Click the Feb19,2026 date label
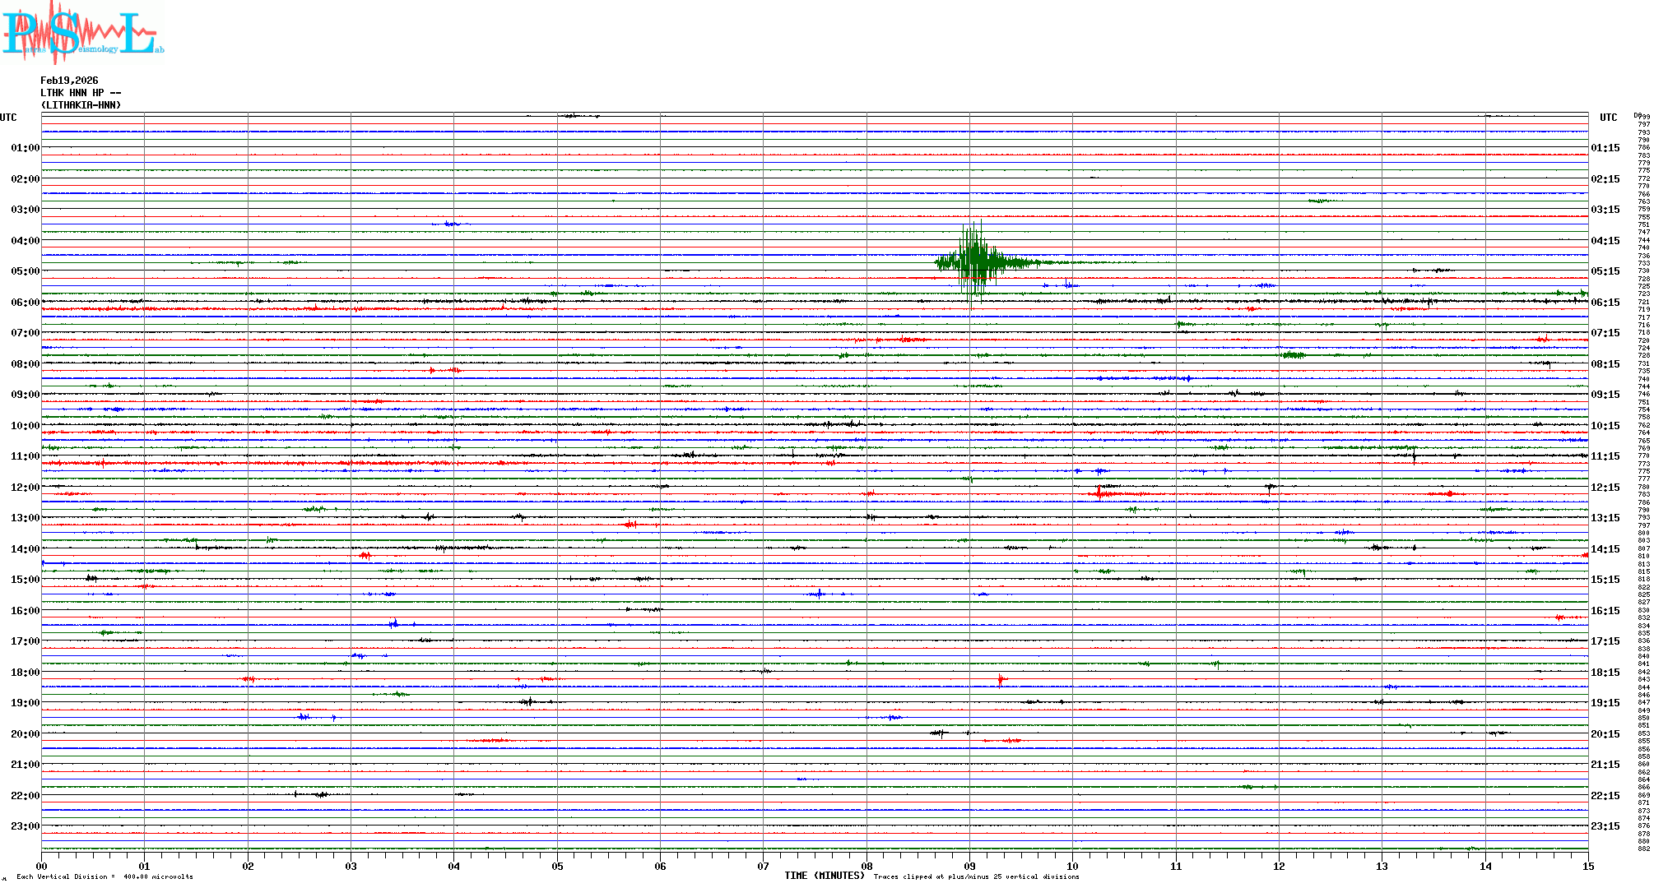 coord(69,81)
